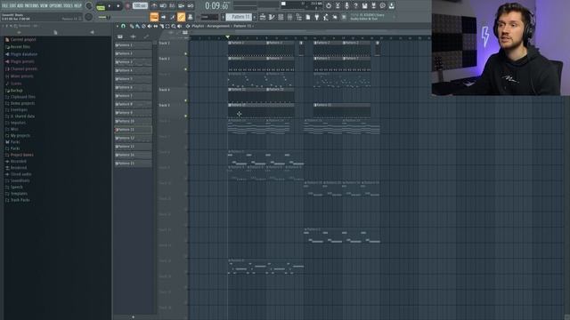This screenshot has height=320, width=570.
Task: Stop playback with the Stop button
Action: point(118,6)
